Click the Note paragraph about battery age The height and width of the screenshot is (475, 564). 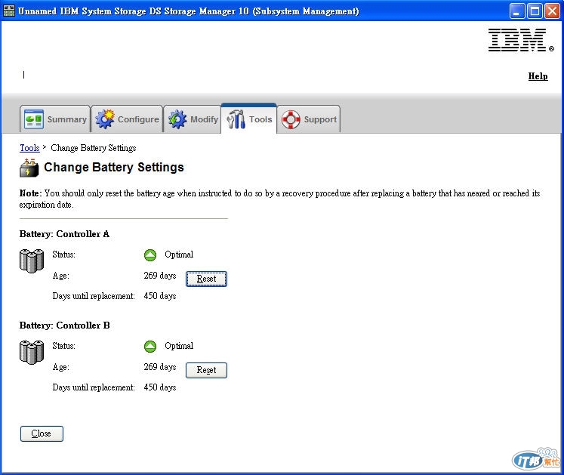click(280, 199)
